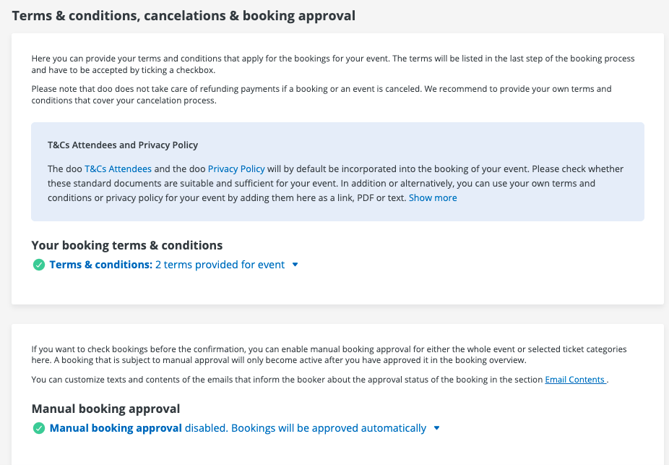
Task: Click the page title about booking approval
Action: [184, 15]
